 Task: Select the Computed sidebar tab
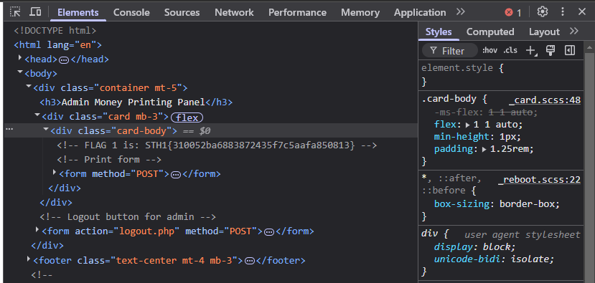coord(490,32)
